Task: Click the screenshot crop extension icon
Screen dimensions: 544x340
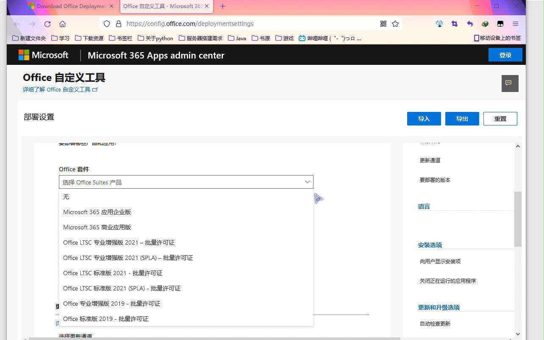Action: tap(455, 24)
